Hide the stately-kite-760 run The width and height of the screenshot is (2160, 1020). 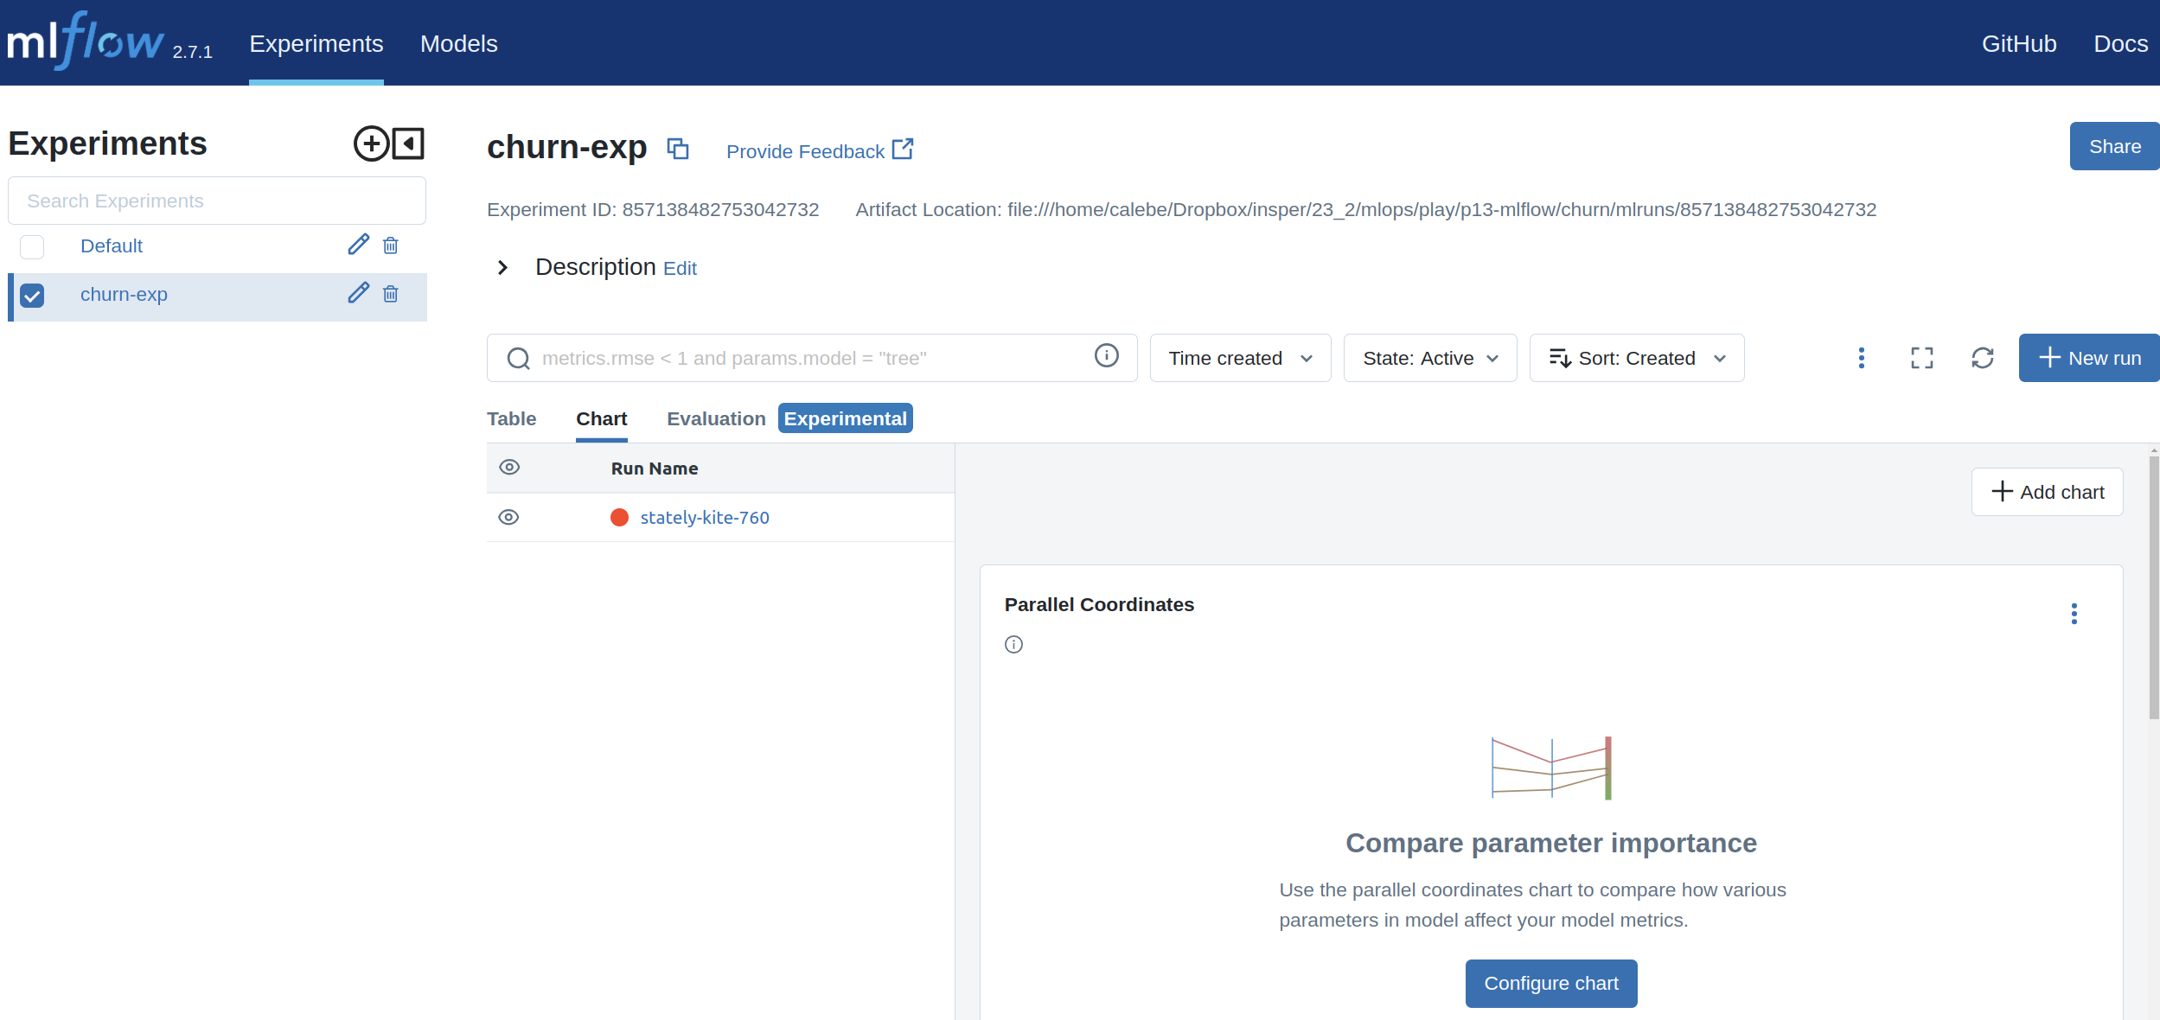pyautogui.click(x=508, y=517)
